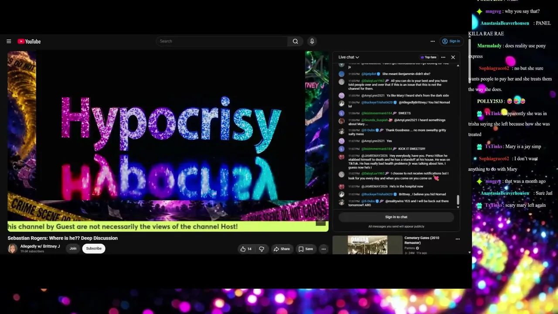Click the Join membership button
558x314 pixels.
point(73,249)
